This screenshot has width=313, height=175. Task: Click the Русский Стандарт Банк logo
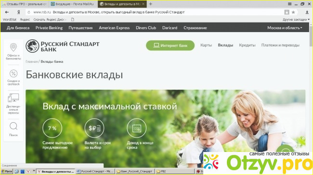pos(63,46)
